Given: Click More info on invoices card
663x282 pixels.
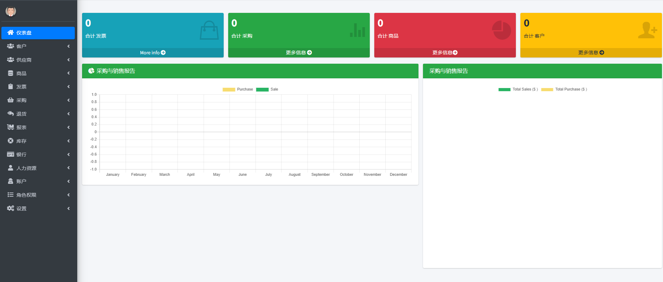Looking at the screenshot, I should [153, 53].
